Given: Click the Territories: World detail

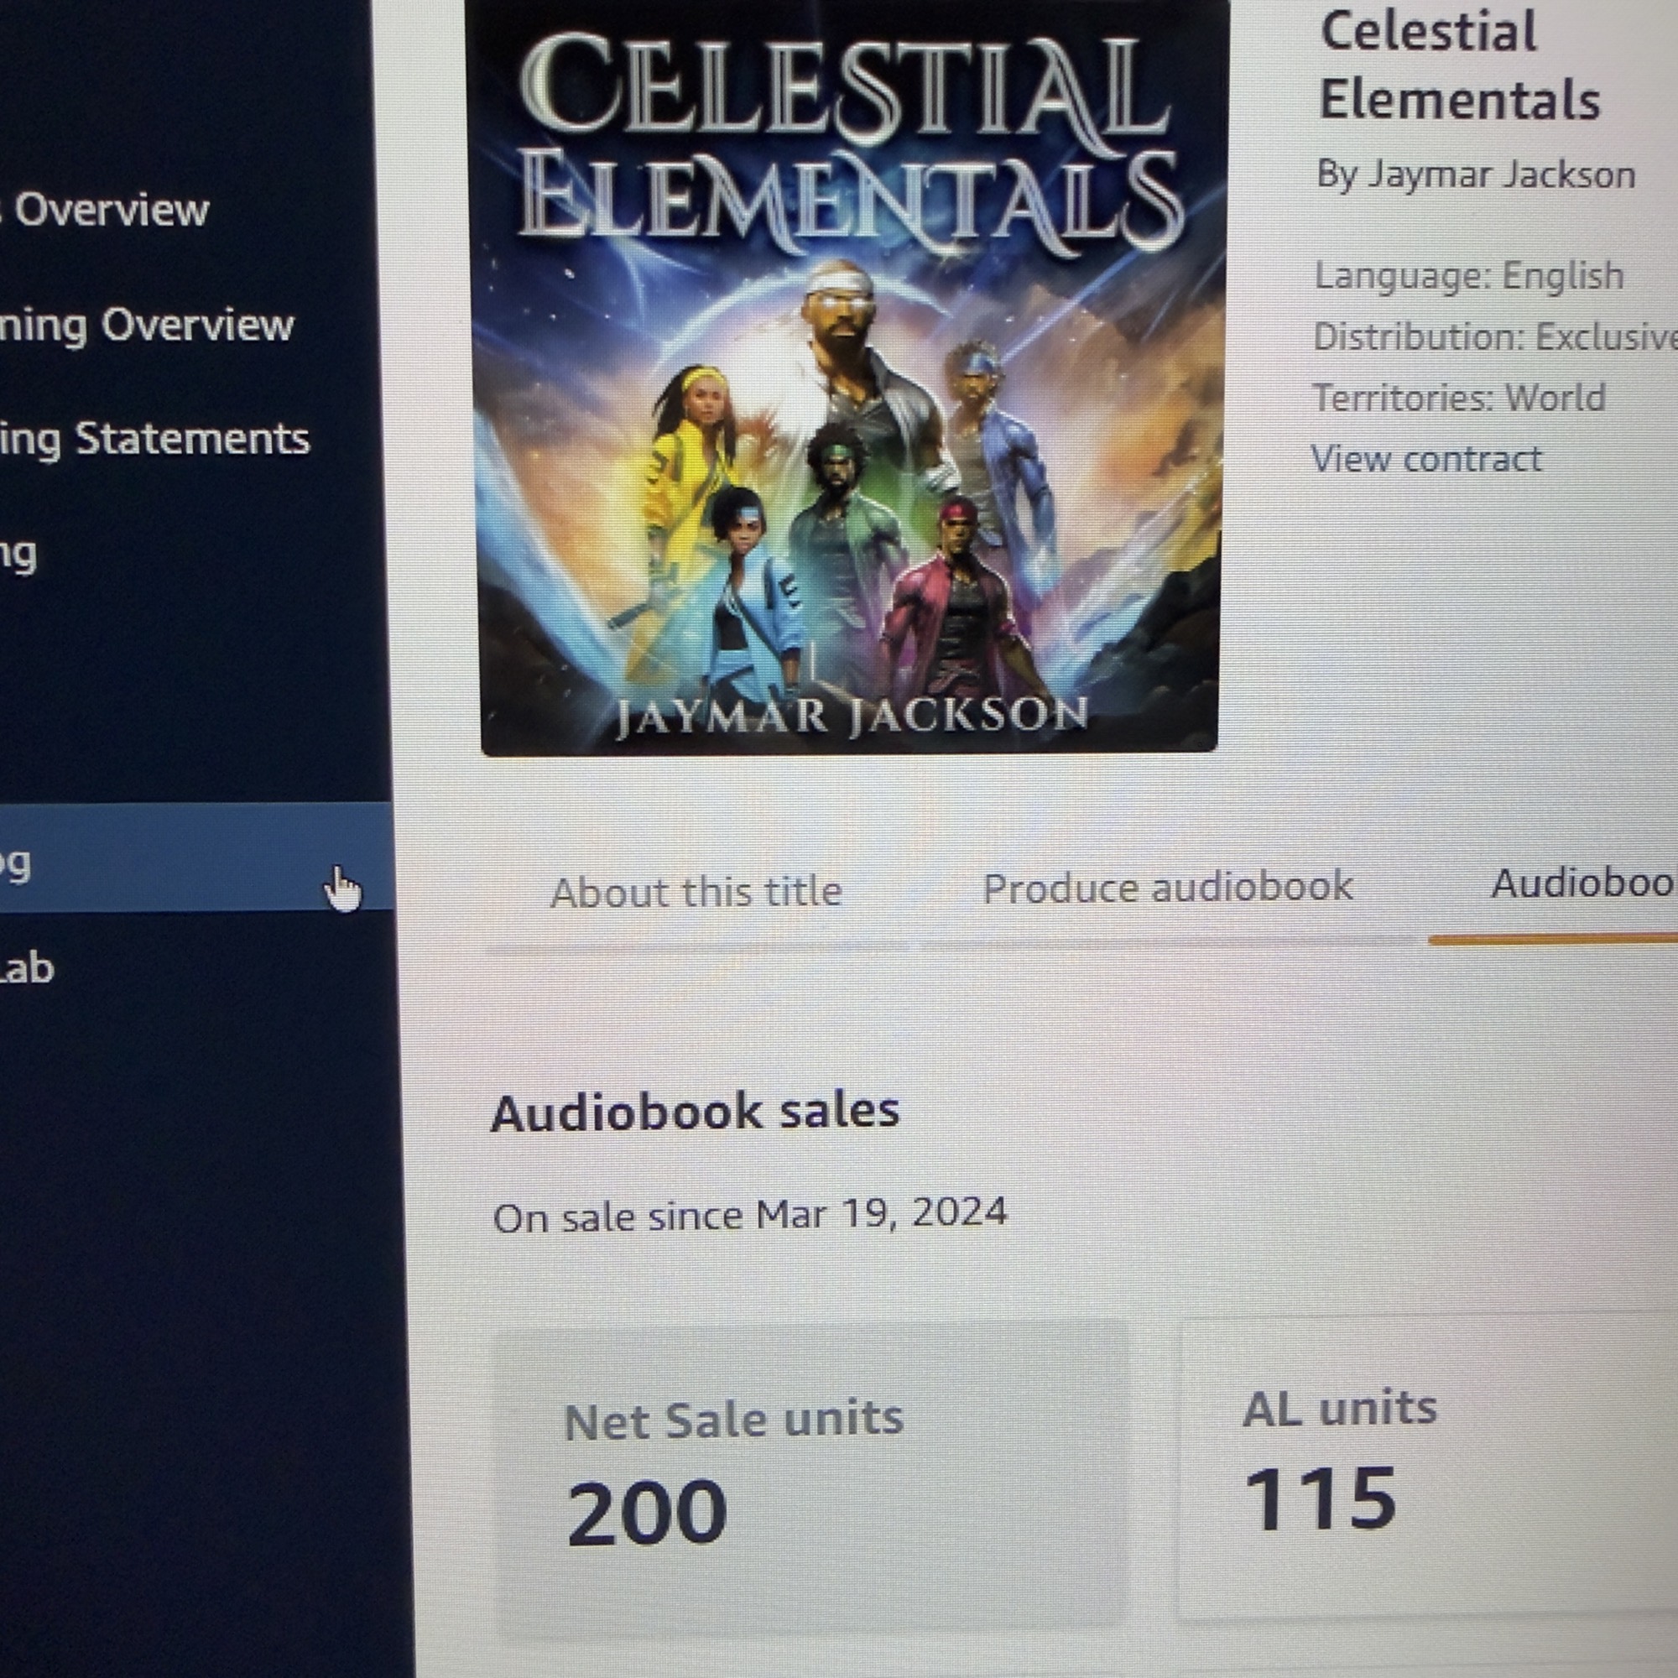Looking at the screenshot, I should 1458,398.
